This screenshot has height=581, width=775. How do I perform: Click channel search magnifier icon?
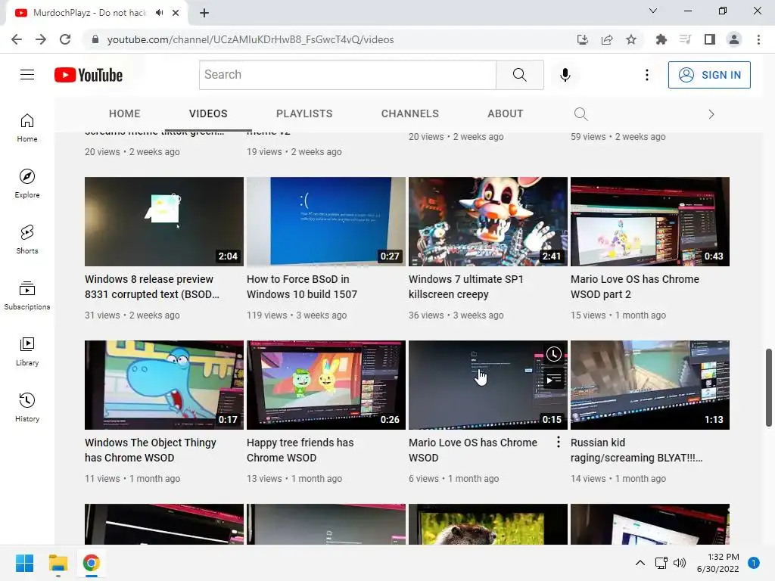point(580,114)
